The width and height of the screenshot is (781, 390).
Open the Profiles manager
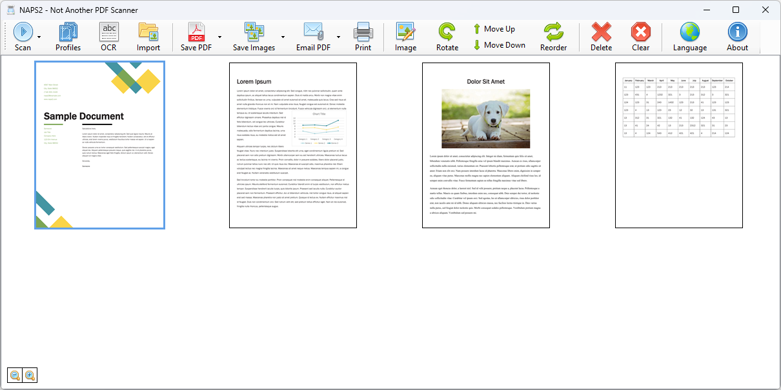coord(67,35)
